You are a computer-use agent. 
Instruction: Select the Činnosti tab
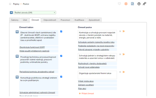[35, 20]
